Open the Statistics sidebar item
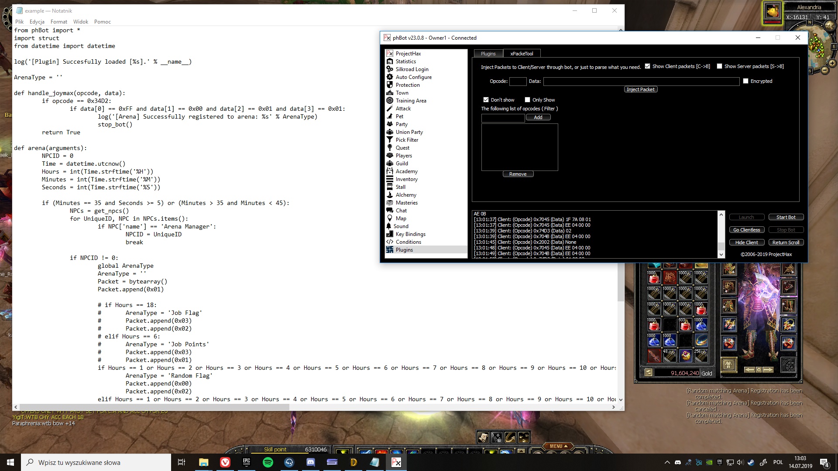The width and height of the screenshot is (838, 471). click(405, 61)
